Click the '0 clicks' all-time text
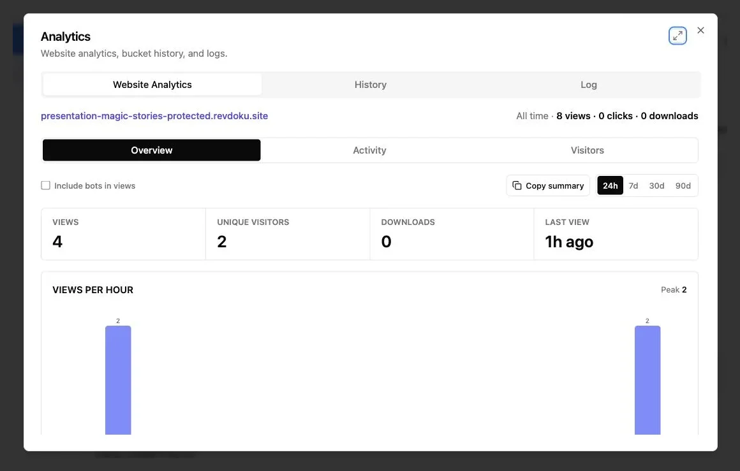This screenshot has width=740, height=471. tap(616, 116)
